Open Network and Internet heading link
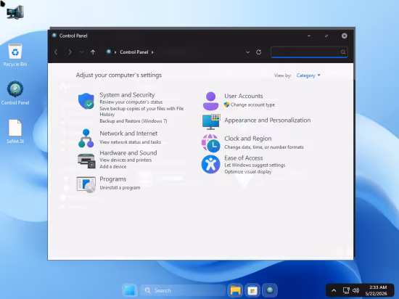This screenshot has height=299, width=399. (x=128, y=134)
